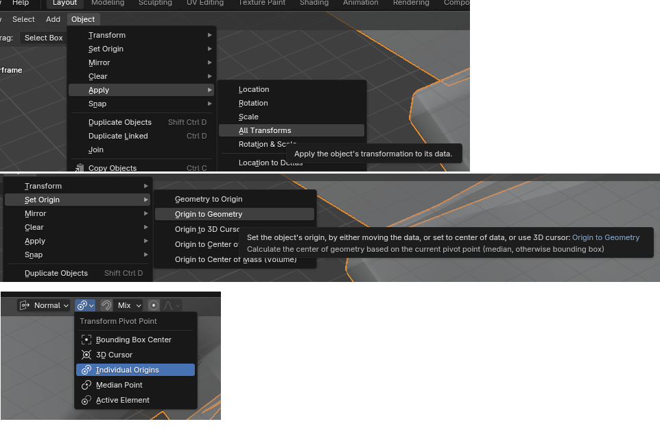
Task: Choose 3D Cursor pivot point
Action: (x=135, y=355)
